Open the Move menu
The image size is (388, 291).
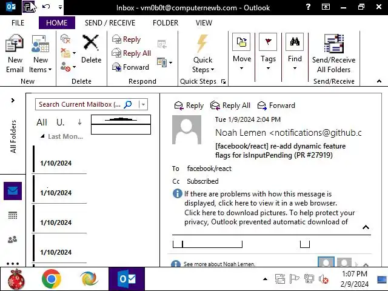coord(242,52)
